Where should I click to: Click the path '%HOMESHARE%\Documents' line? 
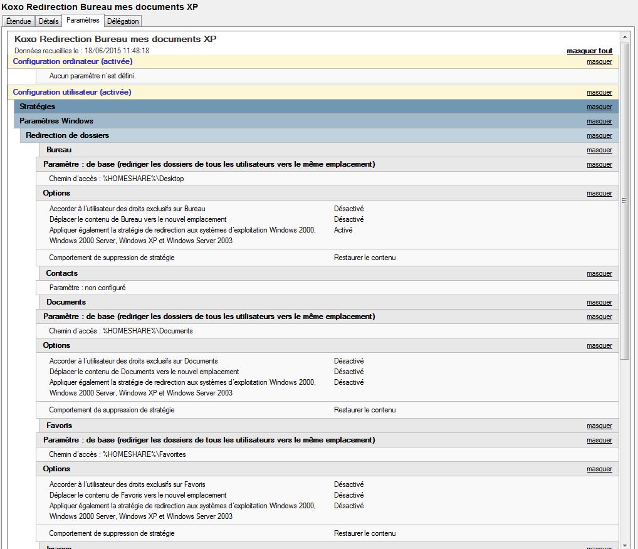click(x=121, y=331)
